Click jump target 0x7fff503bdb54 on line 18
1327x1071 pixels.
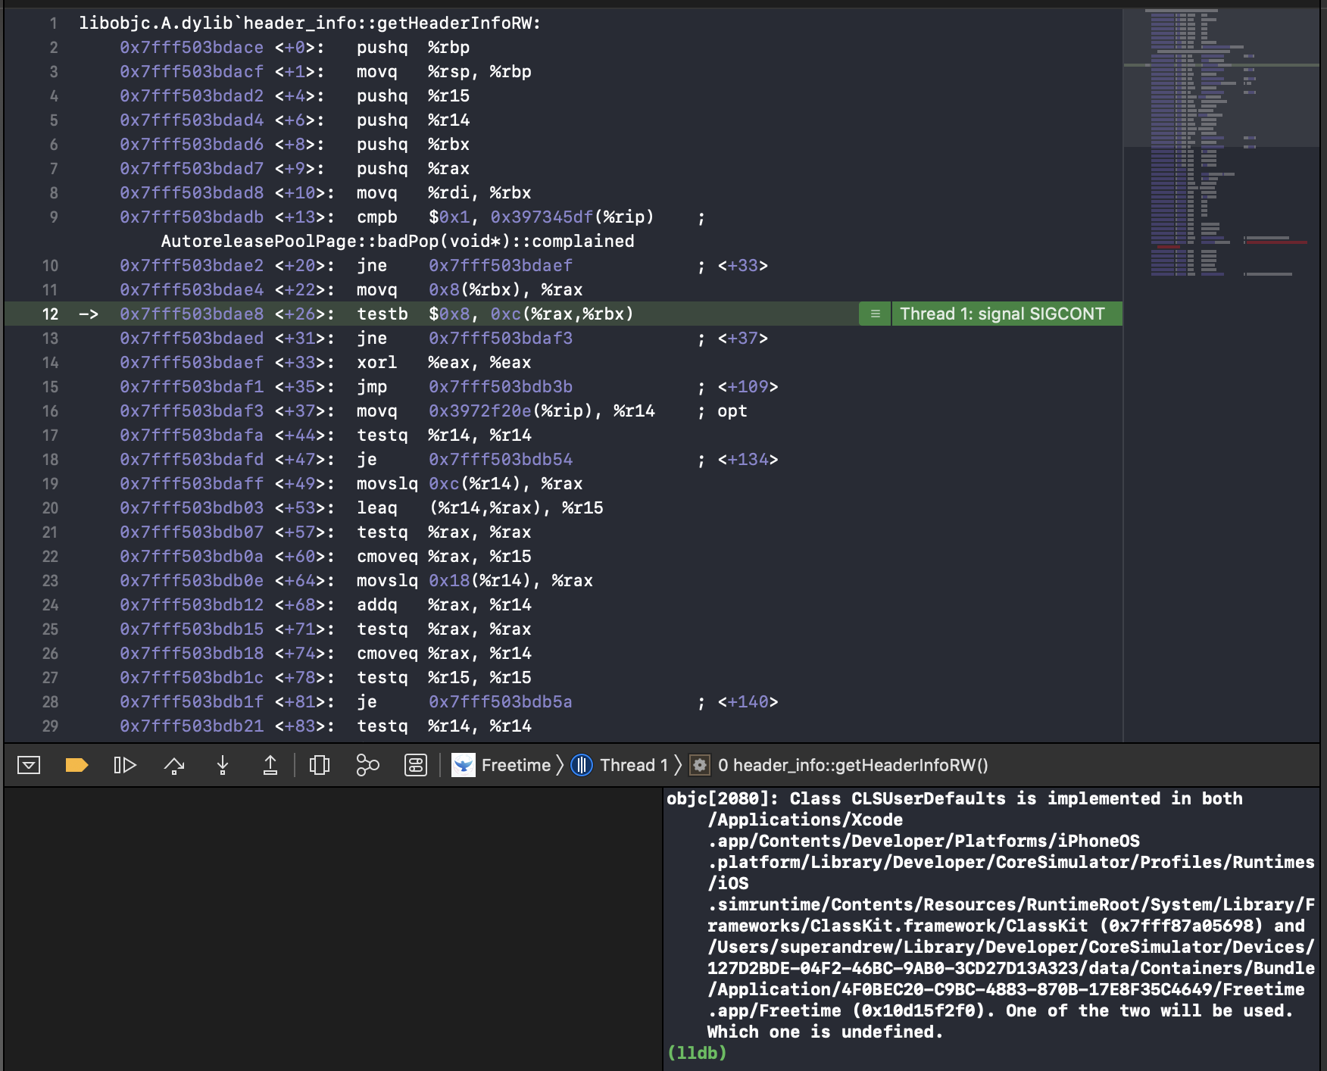tap(501, 459)
